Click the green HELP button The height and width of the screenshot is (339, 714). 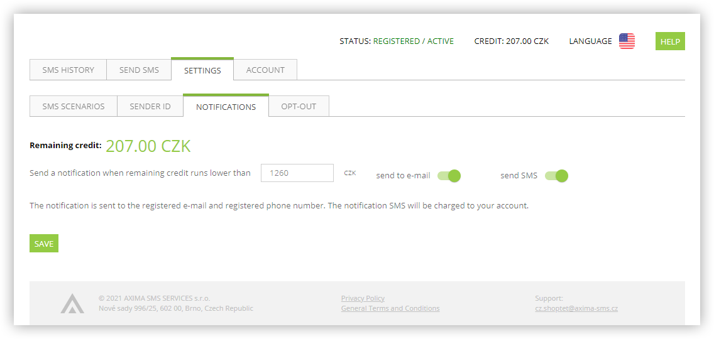670,41
